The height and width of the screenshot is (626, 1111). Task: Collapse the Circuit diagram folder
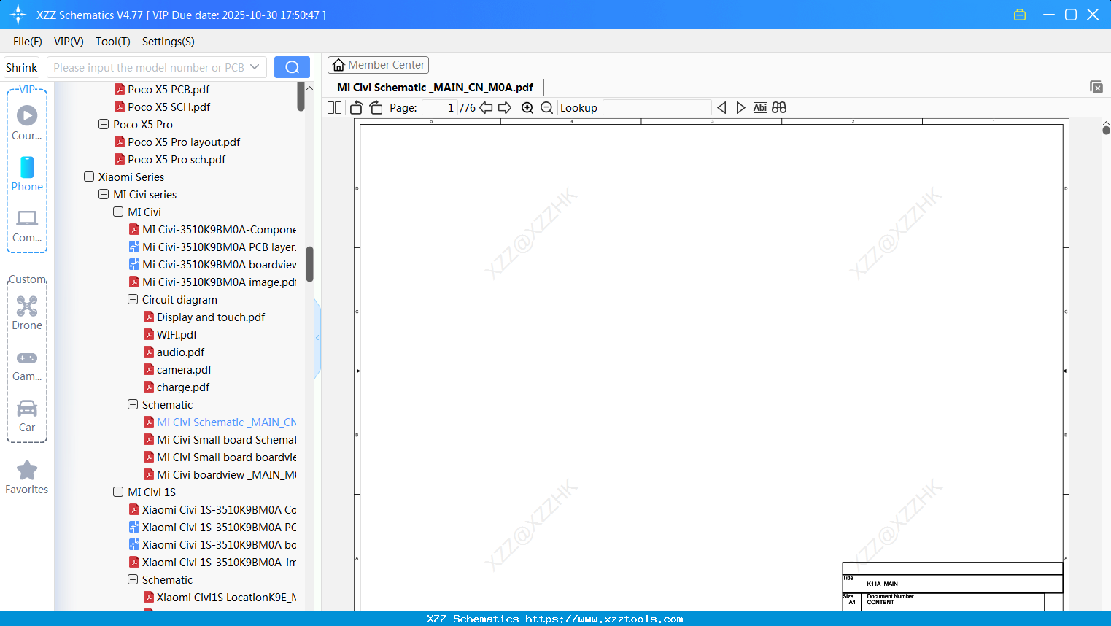point(133,300)
